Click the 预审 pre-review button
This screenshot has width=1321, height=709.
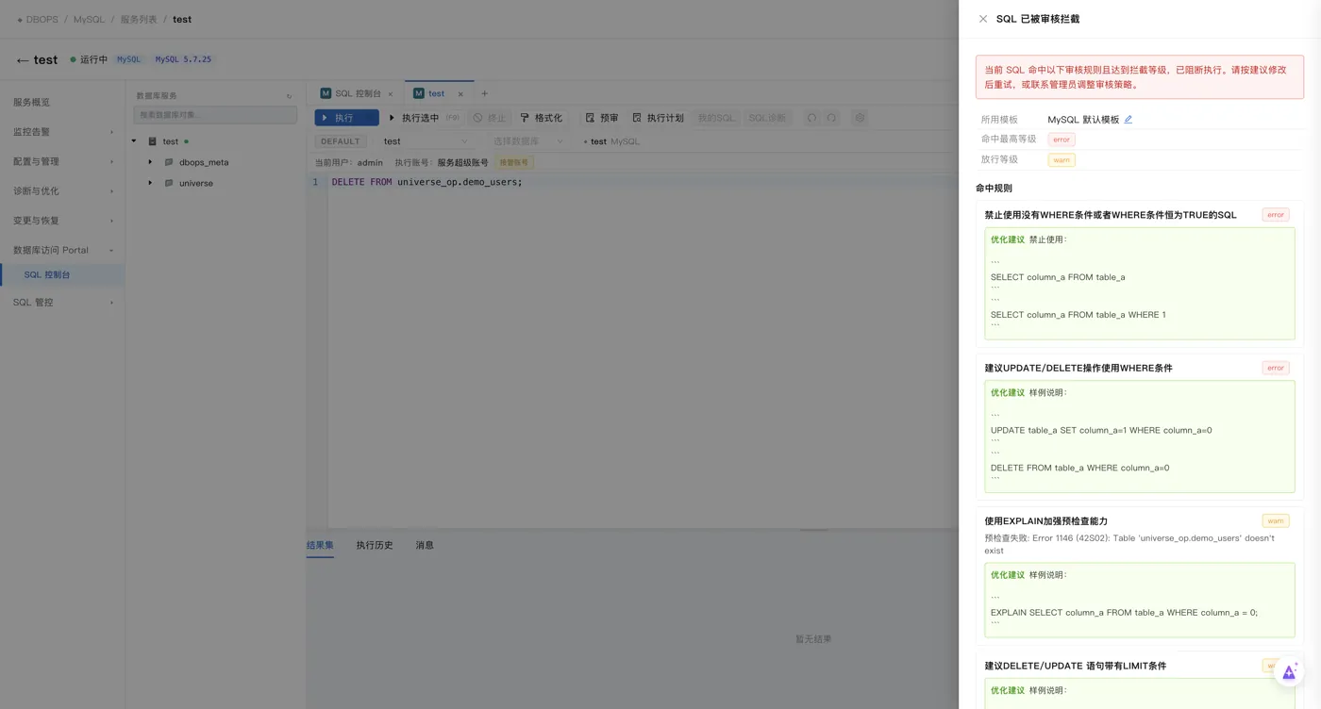(x=602, y=118)
